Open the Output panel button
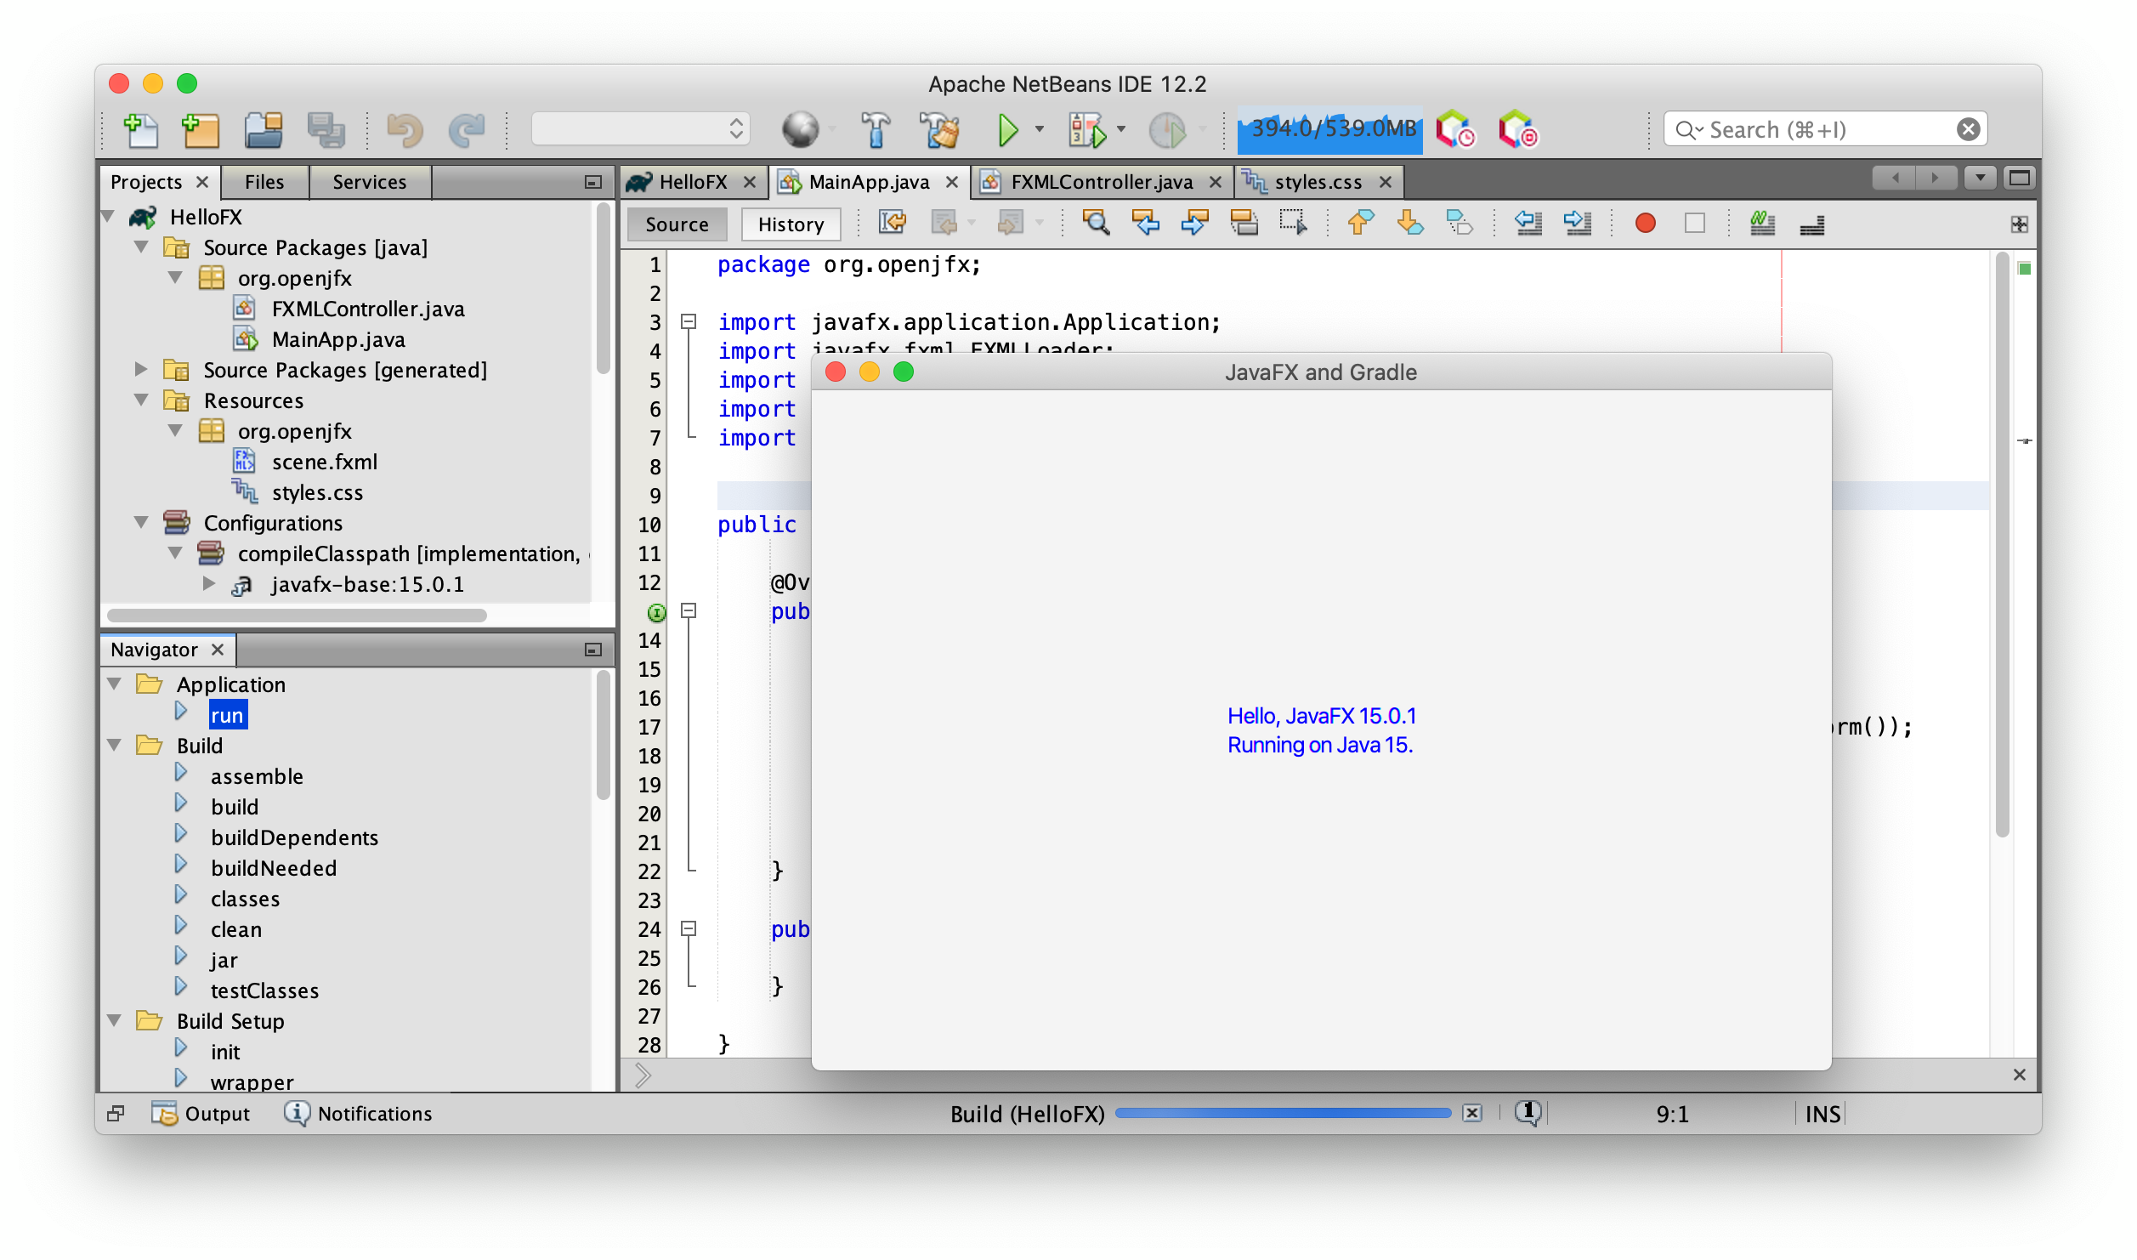The height and width of the screenshot is (1260, 2137). (x=201, y=1114)
